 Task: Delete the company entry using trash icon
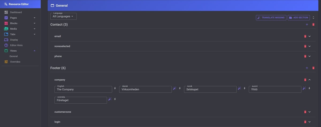coord(305,80)
